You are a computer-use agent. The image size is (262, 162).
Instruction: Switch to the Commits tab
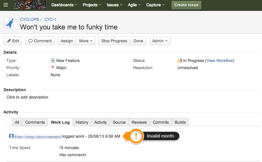pos(161,122)
